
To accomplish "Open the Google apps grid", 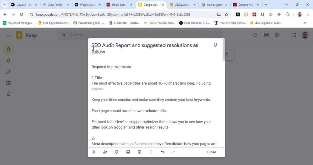I will pyautogui.click(x=294, y=35).
